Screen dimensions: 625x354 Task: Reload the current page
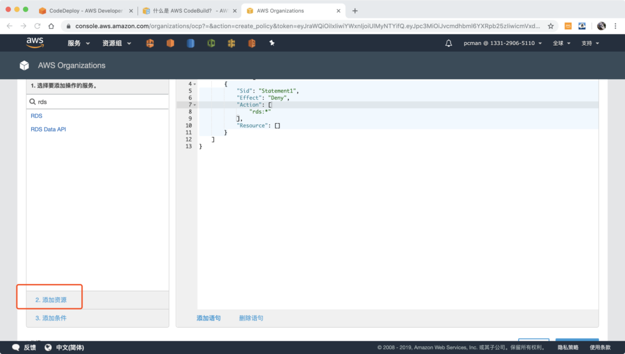[37, 26]
